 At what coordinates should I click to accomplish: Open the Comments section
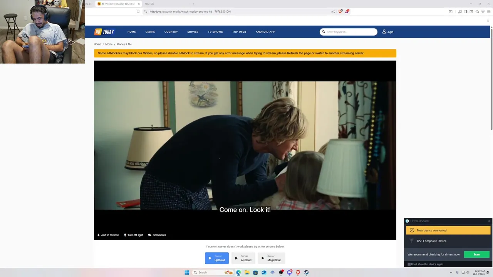pos(157,235)
